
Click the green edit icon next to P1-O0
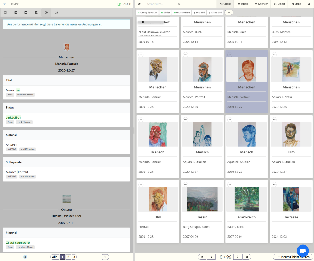click(119, 4)
